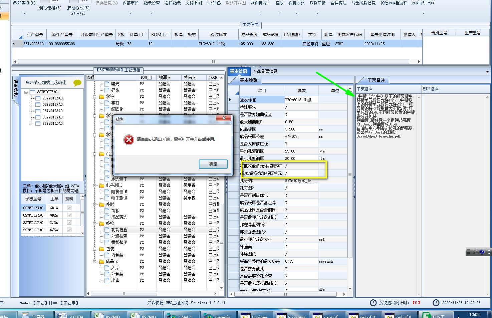Switch to the 产品剖面信息 tab
The image size is (492, 318).
(265, 71)
